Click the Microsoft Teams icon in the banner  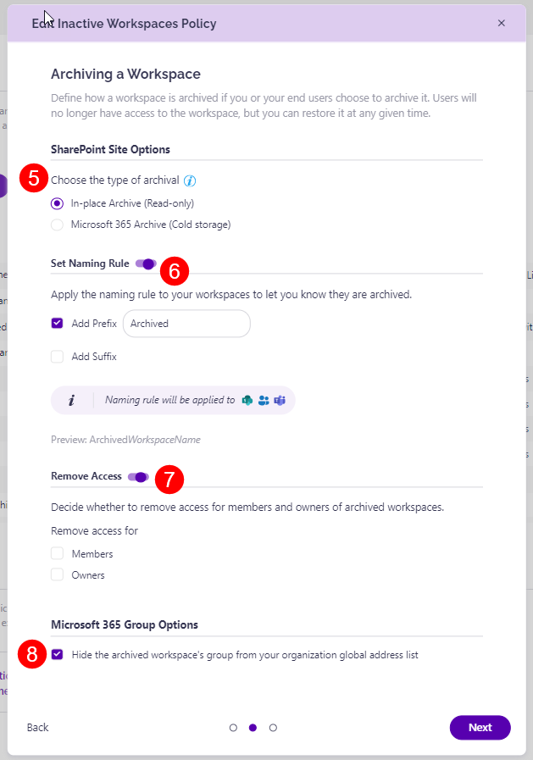pyautogui.click(x=280, y=399)
